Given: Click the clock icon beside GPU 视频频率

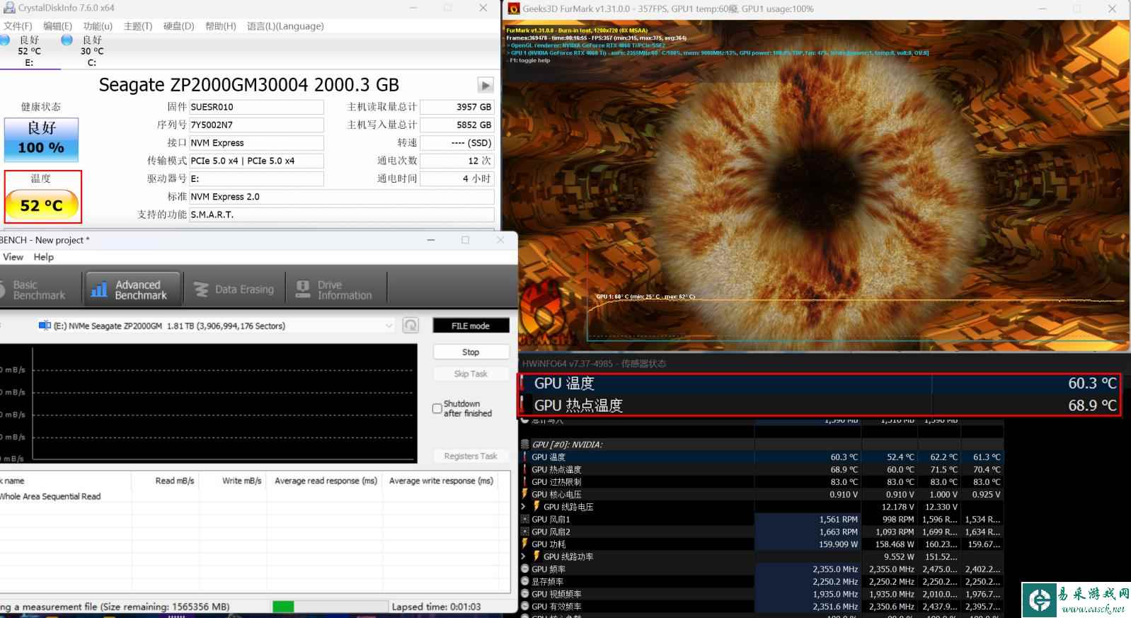Looking at the screenshot, I should [524, 594].
